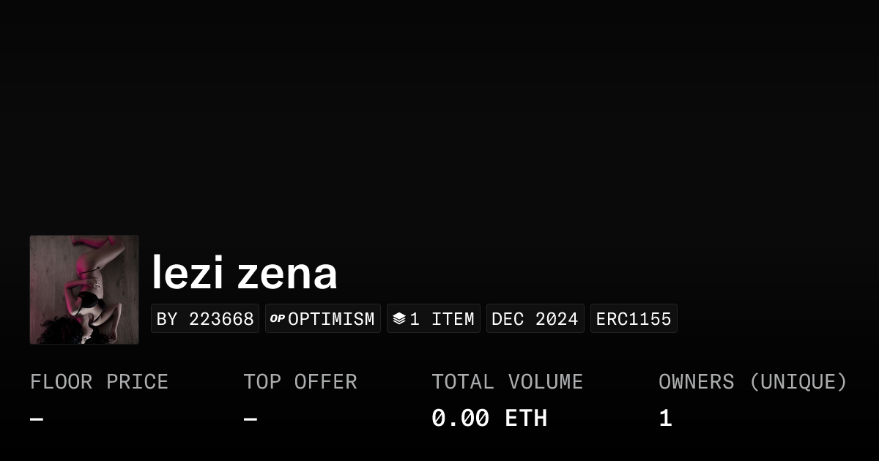This screenshot has width=879, height=461.
Task: Click the TOP OFFER label
Action: coord(300,382)
